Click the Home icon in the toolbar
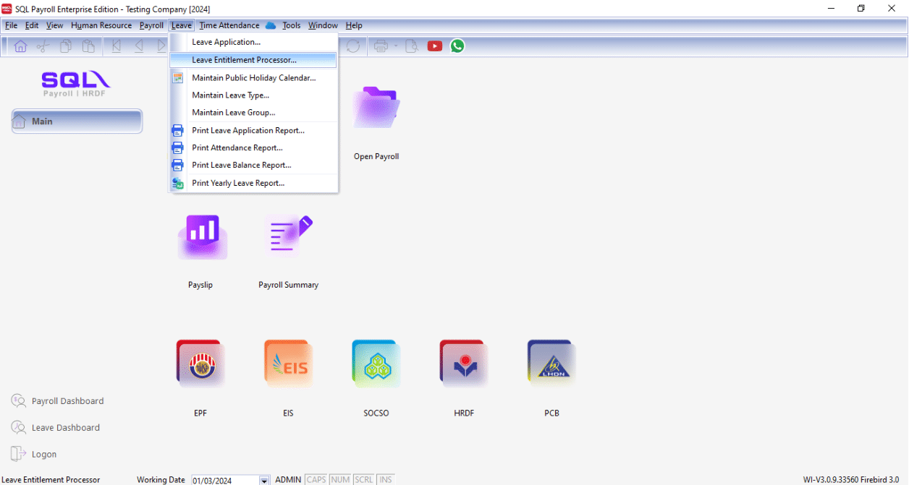This screenshot has height=485, width=909. (x=20, y=46)
